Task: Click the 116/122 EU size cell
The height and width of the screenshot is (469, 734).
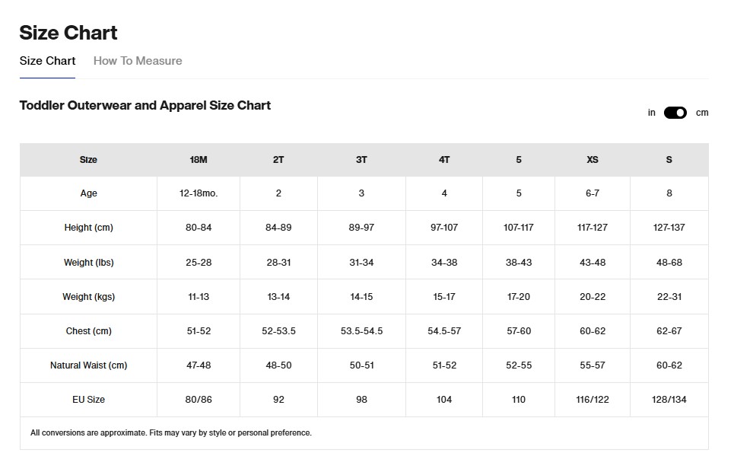Action: [593, 400]
